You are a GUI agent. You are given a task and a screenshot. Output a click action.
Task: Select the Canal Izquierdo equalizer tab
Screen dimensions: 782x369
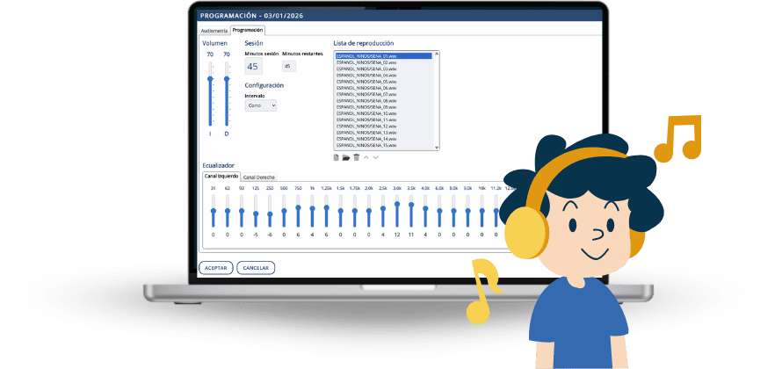tap(221, 177)
